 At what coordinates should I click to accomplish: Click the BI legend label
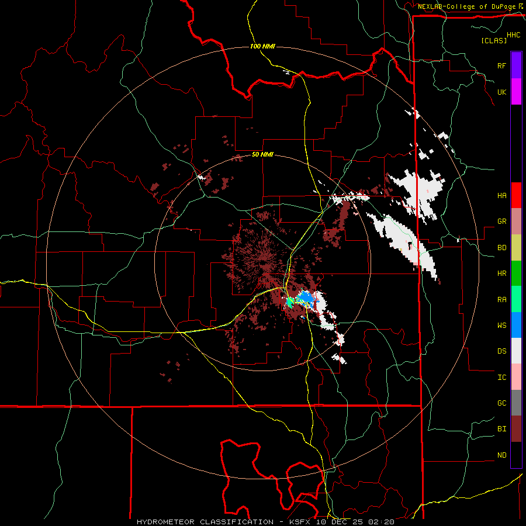tap(501, 429)
